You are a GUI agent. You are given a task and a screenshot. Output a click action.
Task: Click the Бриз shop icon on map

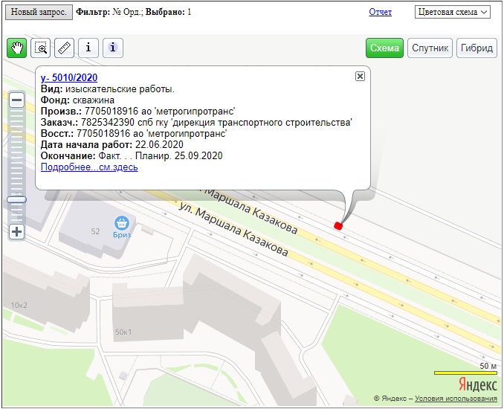pyautogui.click(x=122, y=222)
